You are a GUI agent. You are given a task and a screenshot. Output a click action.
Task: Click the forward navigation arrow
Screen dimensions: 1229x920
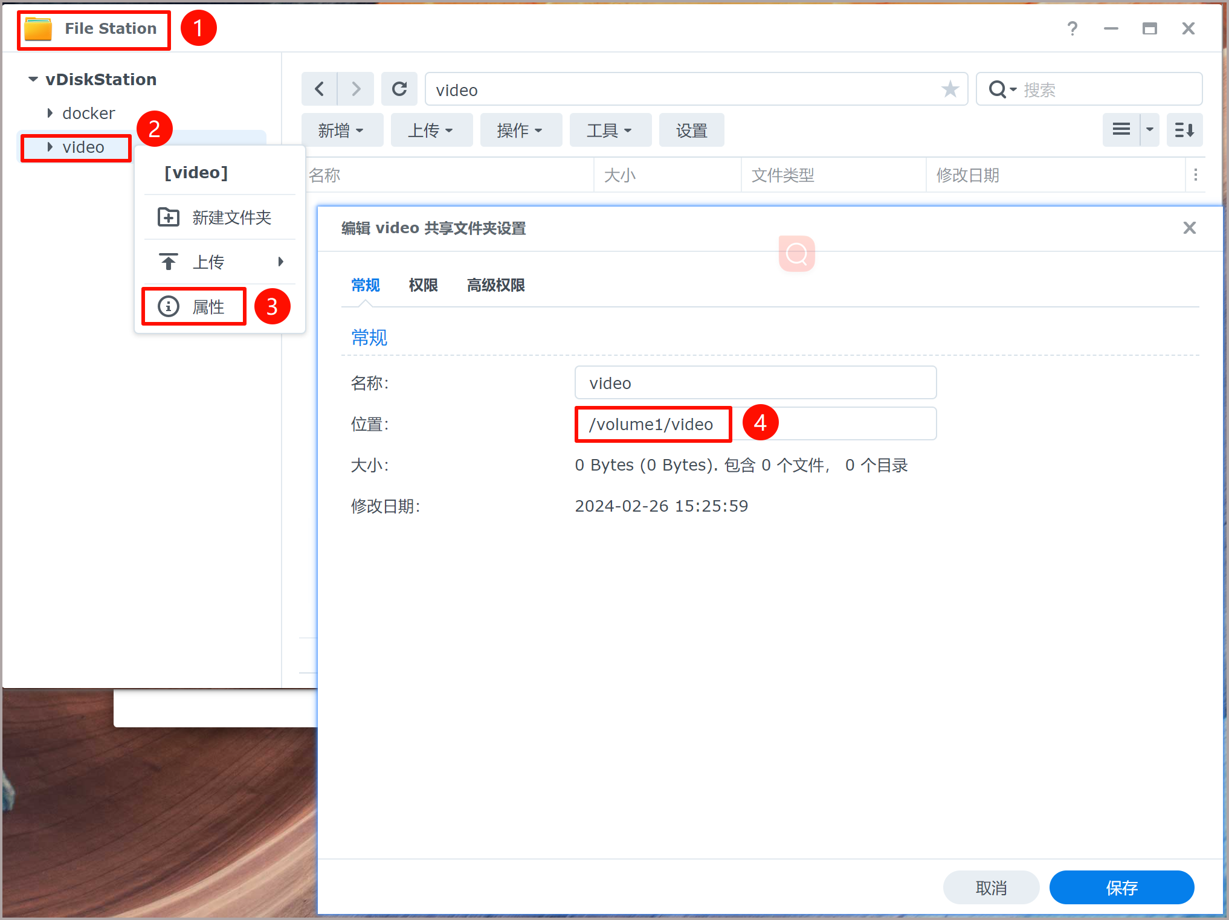coord(356,89)
